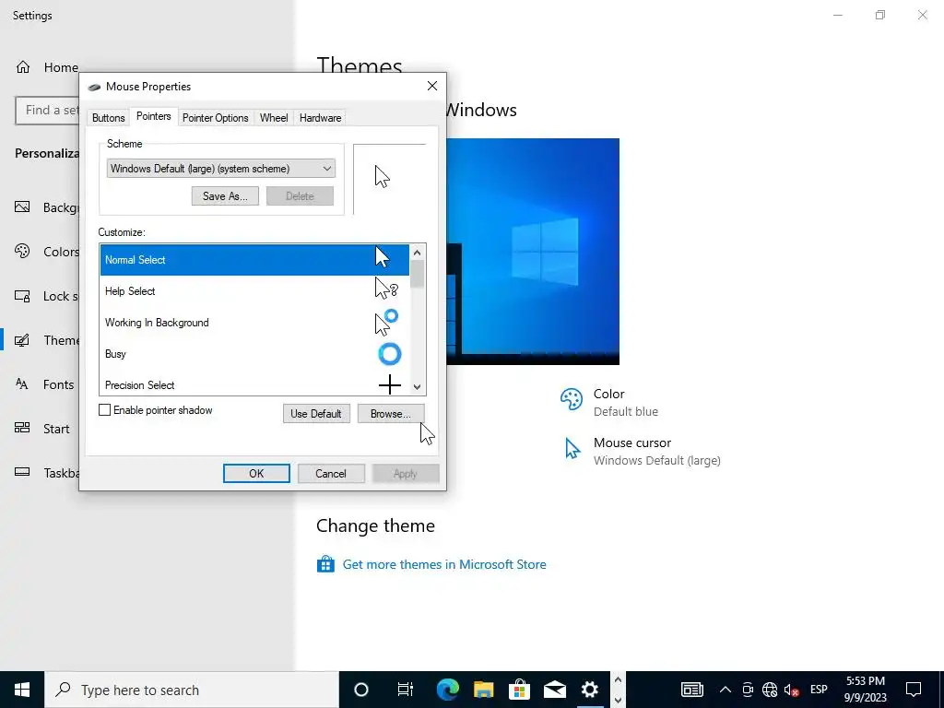944x708 pixels.
Task: Confirm with the OK button
Action: click(256, 473)
